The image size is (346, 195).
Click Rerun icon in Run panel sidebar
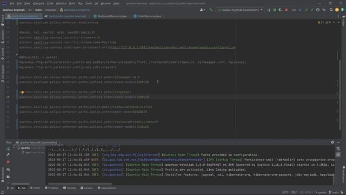coord(8,149)
